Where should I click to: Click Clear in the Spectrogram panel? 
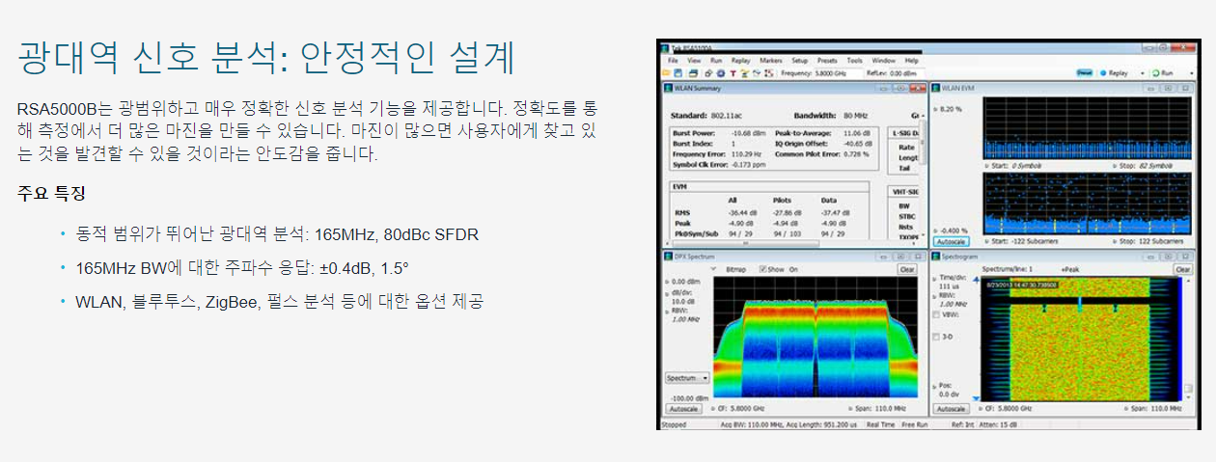(1183, 269)
